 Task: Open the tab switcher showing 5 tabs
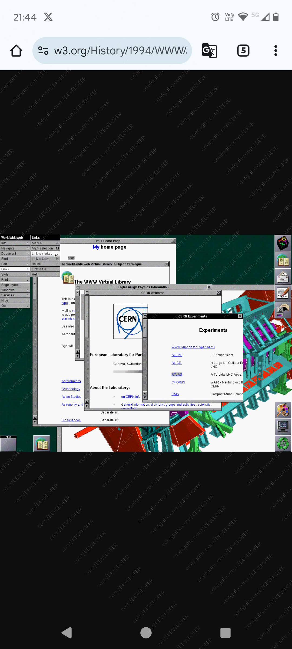coord(243,51)
